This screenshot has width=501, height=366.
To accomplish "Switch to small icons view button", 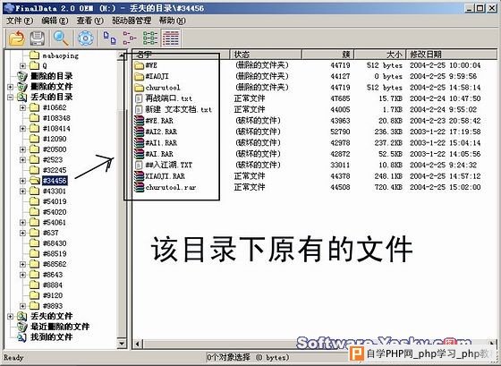I will coord(130,38).
